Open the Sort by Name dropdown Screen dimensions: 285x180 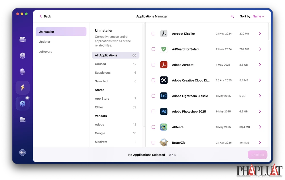258,16
